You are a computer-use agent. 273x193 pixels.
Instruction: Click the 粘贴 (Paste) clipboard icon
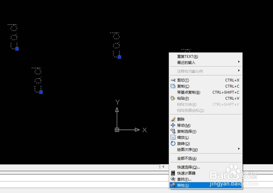(x=173, y=98)
